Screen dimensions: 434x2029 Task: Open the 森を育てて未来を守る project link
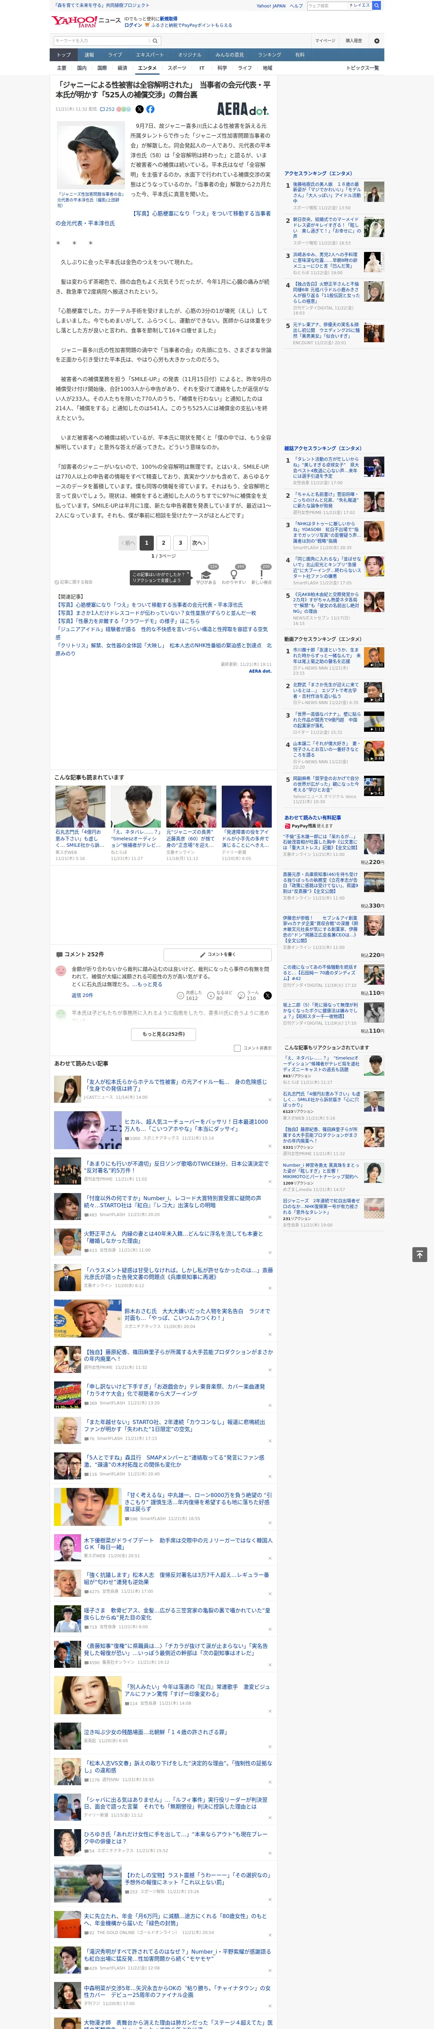point(102,5)
